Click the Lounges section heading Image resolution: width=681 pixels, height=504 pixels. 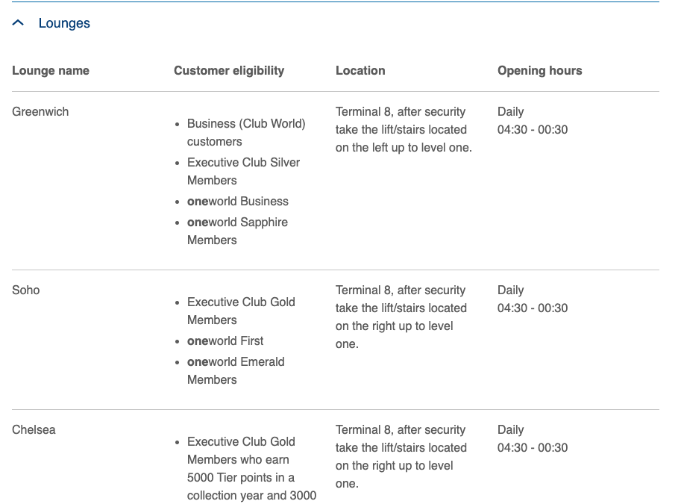click(64, 23)
